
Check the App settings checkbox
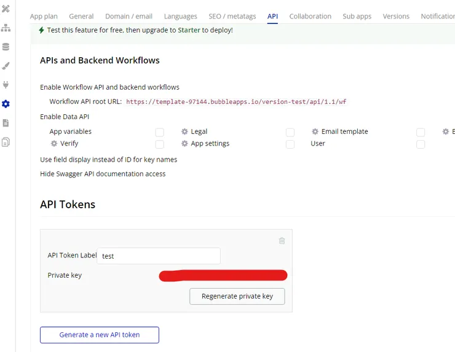coord(290,144)
